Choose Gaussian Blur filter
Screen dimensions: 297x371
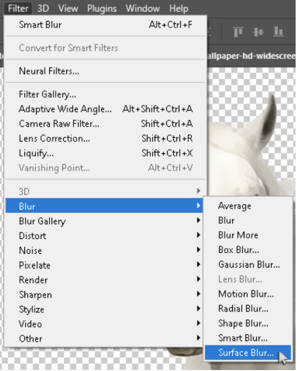(248, 264)
